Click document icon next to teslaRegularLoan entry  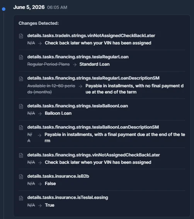21,57
